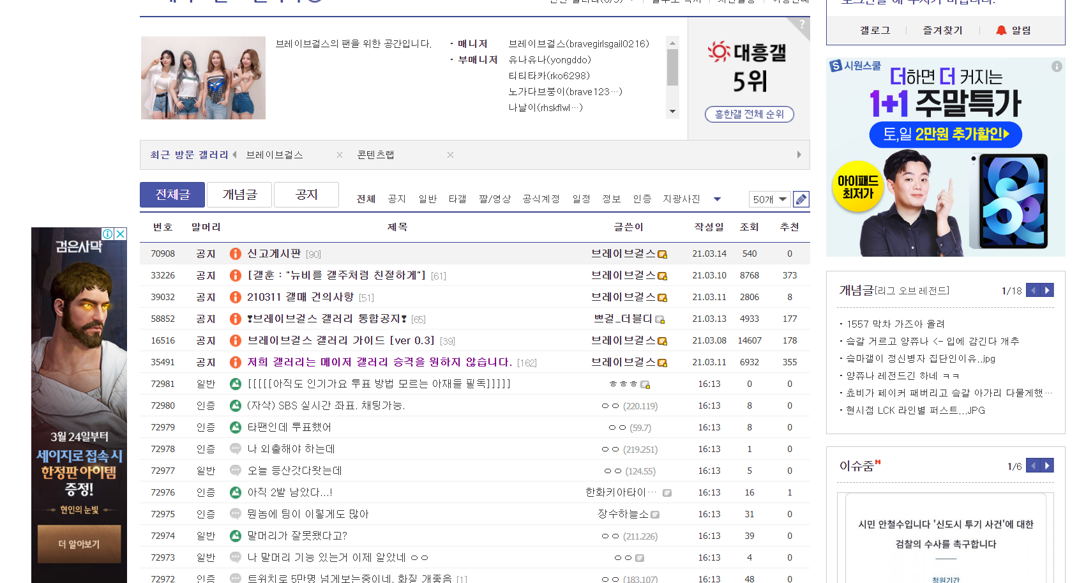
Task: Click text-post icon beside 나 외출해야 하는데
Action: tap(236, 449)
